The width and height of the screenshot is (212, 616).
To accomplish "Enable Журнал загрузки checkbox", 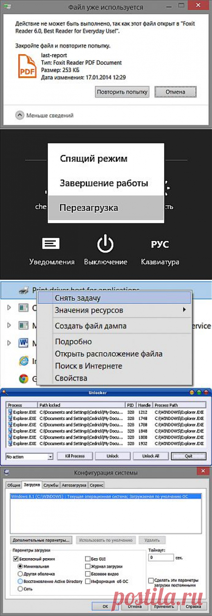I will [x=88, y=566].
